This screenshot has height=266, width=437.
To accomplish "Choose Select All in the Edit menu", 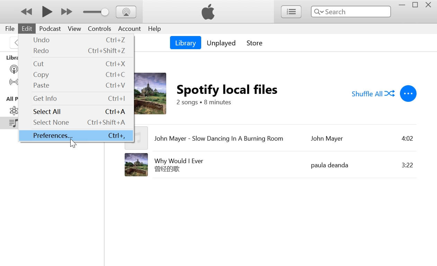I will click(x=47, y=112).
